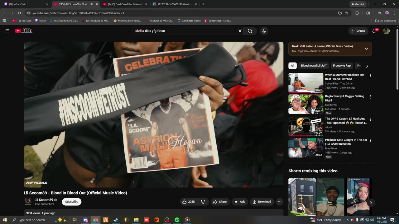Open options for 'When a Murderer Realises' video
The height and width of the screenshot is (224, 399).
click(x=370, y=76)
